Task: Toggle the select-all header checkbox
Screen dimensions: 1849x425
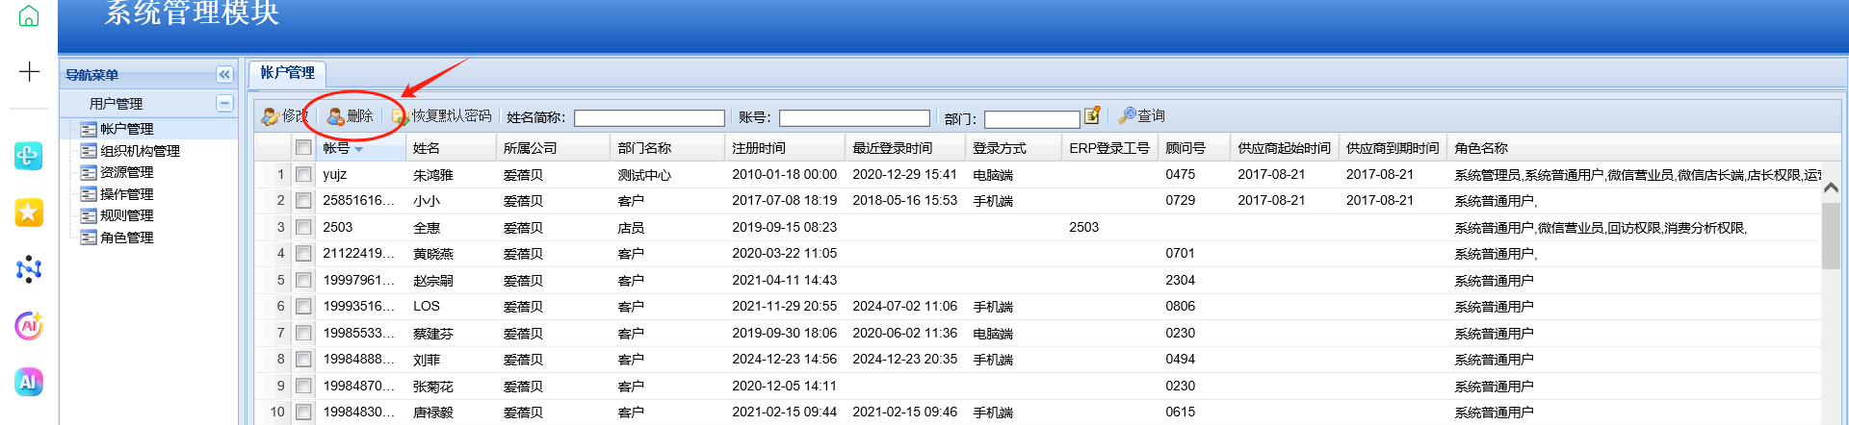Action: click(303, 148)
